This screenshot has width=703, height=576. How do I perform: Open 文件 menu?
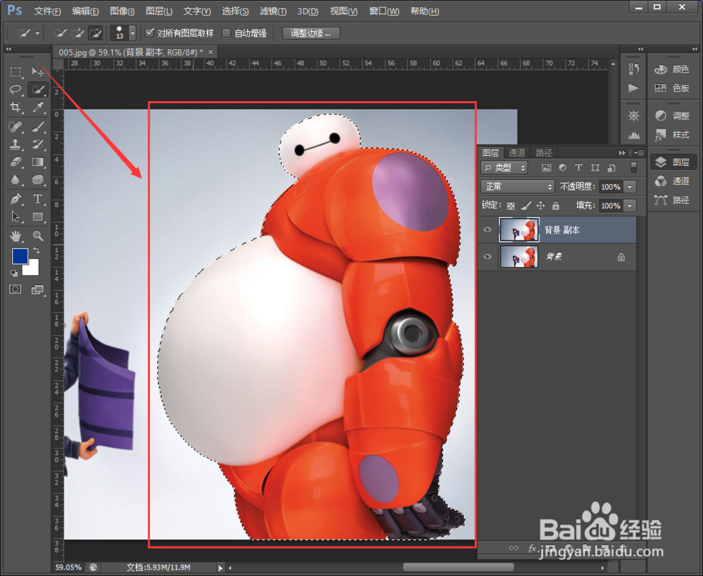[x=48, y=11]
